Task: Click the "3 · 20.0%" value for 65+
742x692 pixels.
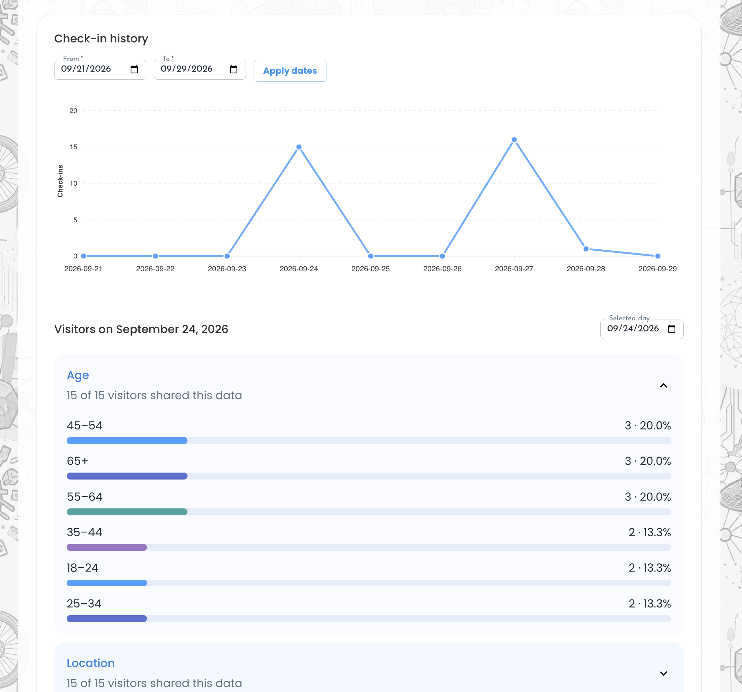Action: click(648, 461)
